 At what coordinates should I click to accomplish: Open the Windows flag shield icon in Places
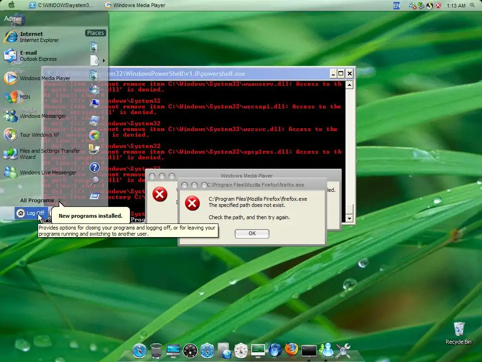click(x=95, y=135)
